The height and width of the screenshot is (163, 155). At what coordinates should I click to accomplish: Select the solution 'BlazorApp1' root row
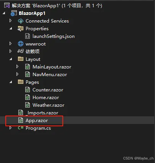(57, 6)
